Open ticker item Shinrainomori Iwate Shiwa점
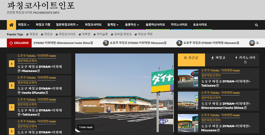 [63, 43]
